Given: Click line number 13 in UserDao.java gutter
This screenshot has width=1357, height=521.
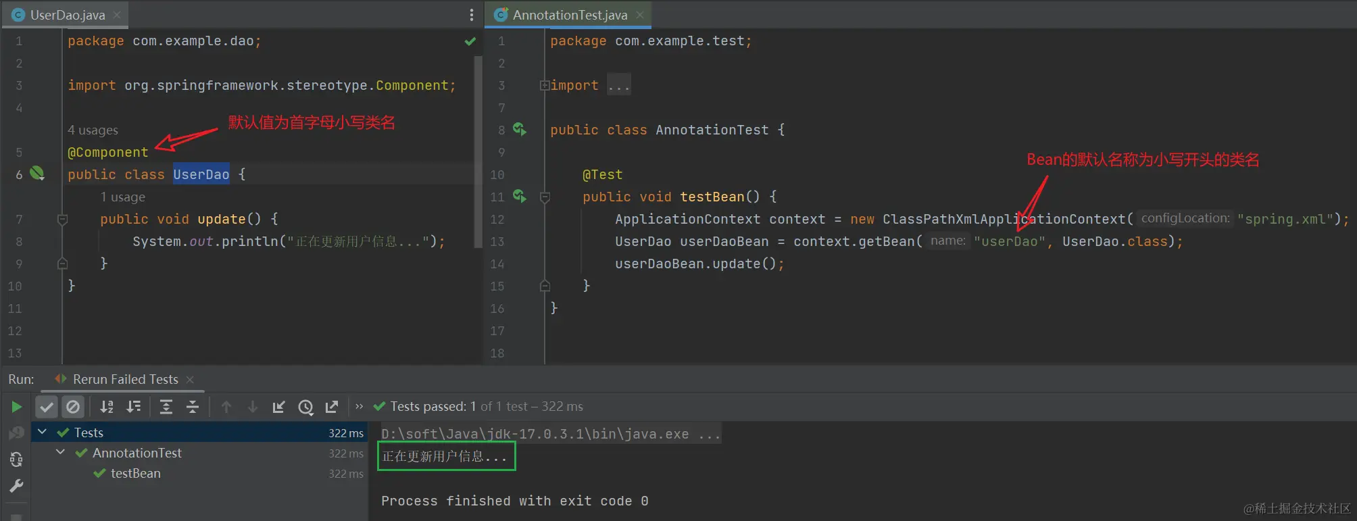Looking at the screenshot, I should pos(15,353).
